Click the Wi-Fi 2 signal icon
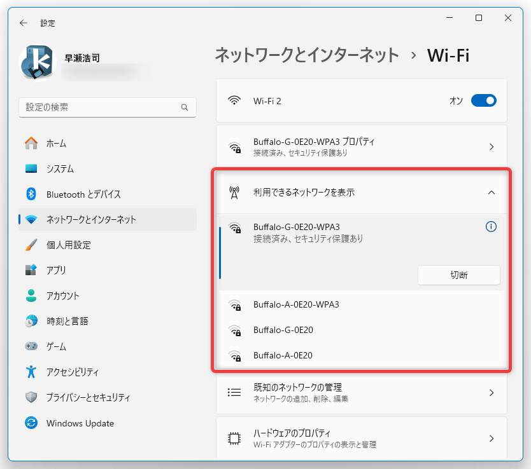Image resolution: width=531 pixels, height=469 pixels. pos(234,100)
